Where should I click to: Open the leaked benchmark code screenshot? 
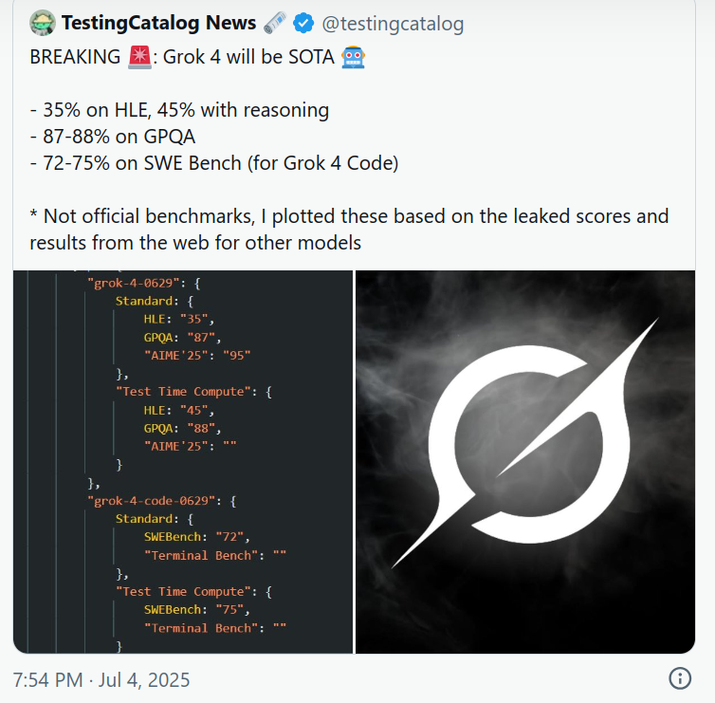click(183, 462)
